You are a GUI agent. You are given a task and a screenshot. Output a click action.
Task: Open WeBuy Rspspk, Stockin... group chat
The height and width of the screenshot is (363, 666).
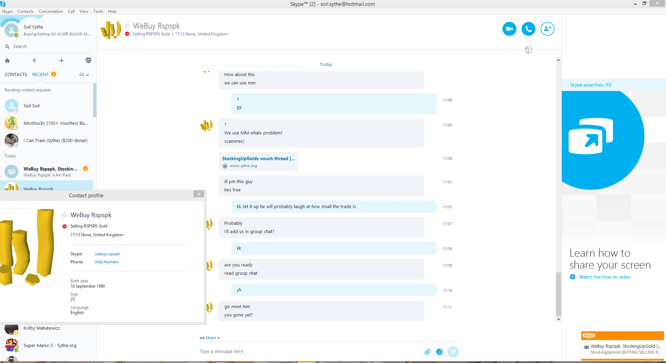(x=47, y=172)
